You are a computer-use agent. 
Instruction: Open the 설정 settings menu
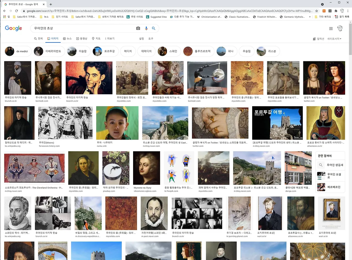[141, 39]
